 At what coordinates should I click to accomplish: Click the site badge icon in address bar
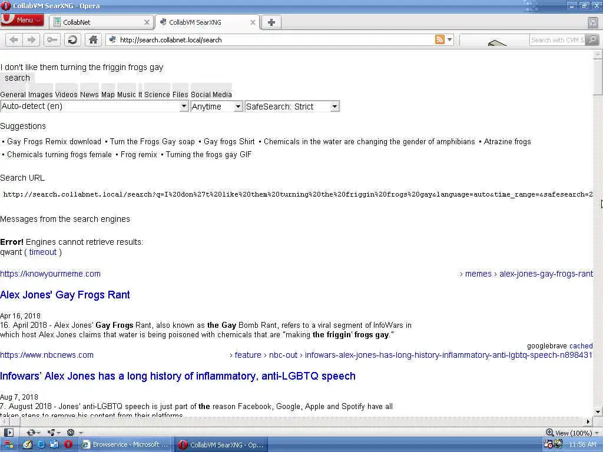[x=112, y=39]
